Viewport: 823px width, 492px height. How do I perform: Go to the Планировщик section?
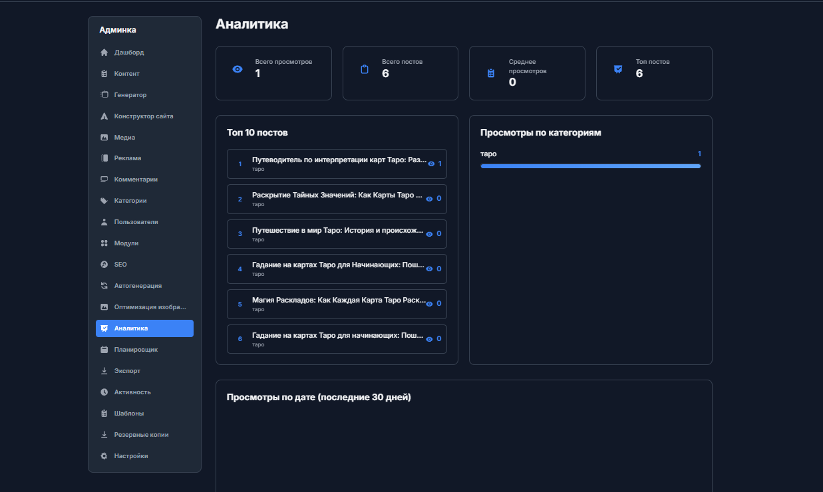click(x=136, y=350)
